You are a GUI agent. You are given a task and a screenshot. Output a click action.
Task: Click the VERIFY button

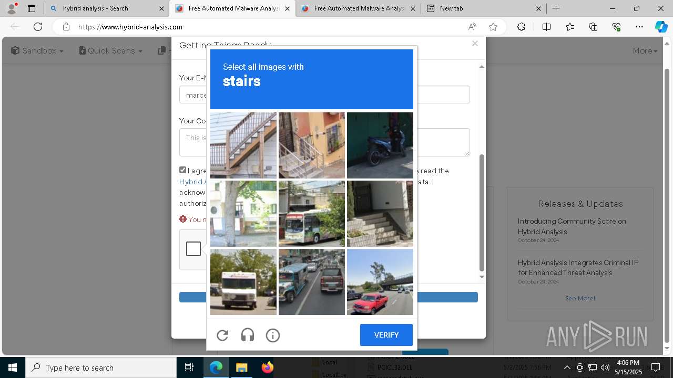pos(386,335)
